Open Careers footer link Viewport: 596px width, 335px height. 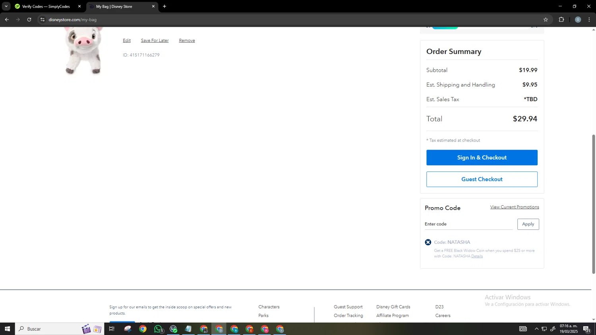click(443, 316)
